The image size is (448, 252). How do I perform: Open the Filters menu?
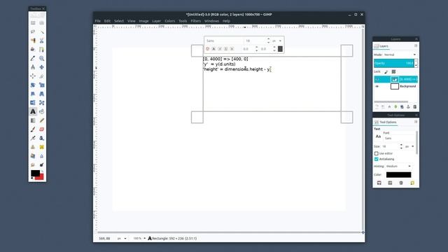196,21
